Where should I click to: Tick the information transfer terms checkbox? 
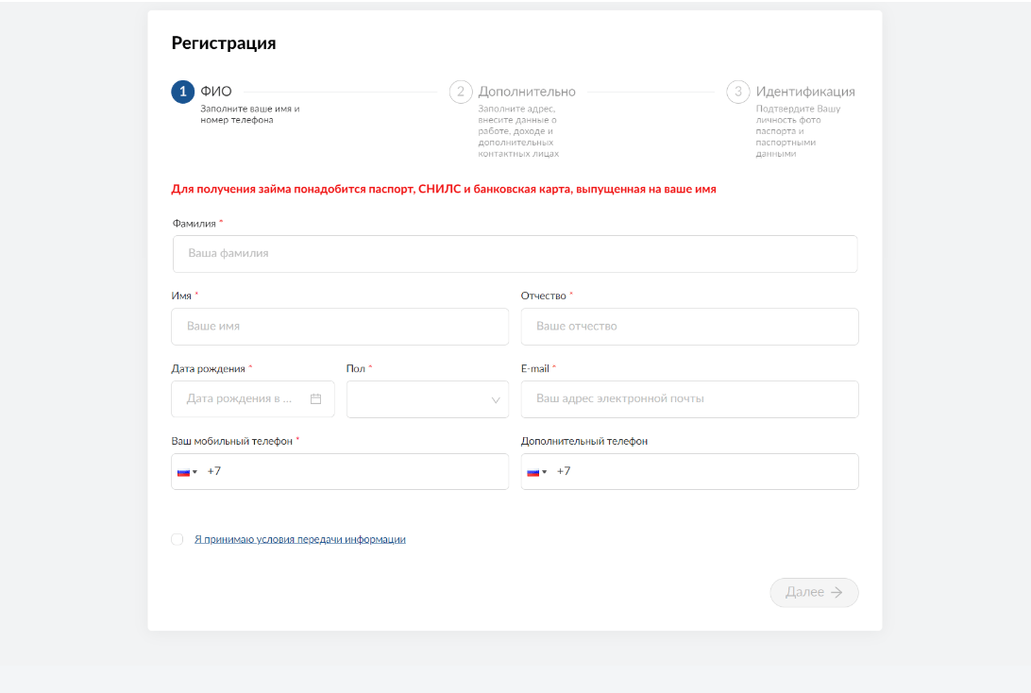177,539
